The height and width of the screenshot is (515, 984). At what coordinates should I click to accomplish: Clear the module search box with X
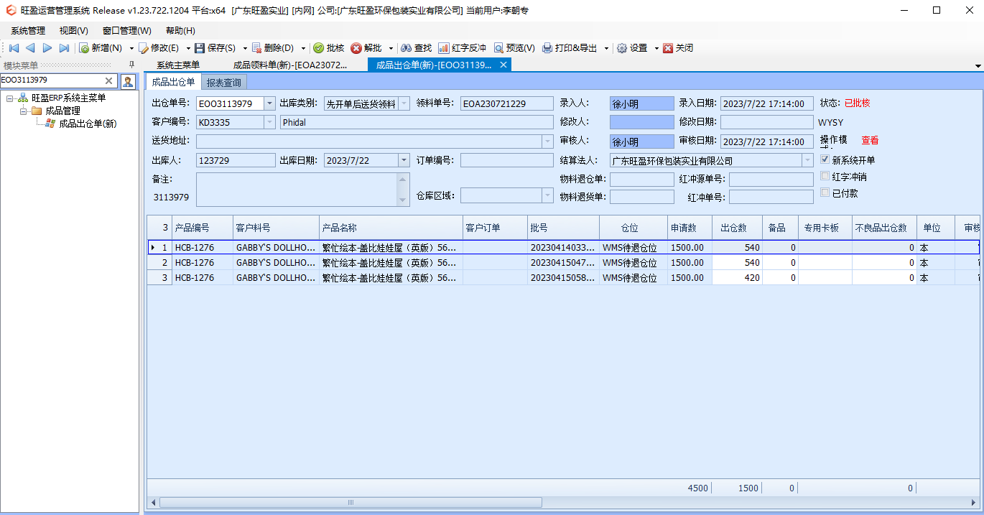click(x=109, y=81)
